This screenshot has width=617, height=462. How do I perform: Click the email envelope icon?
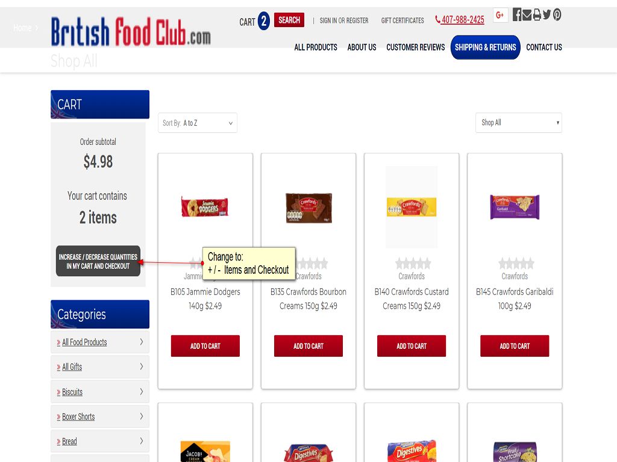click(527, 15)
